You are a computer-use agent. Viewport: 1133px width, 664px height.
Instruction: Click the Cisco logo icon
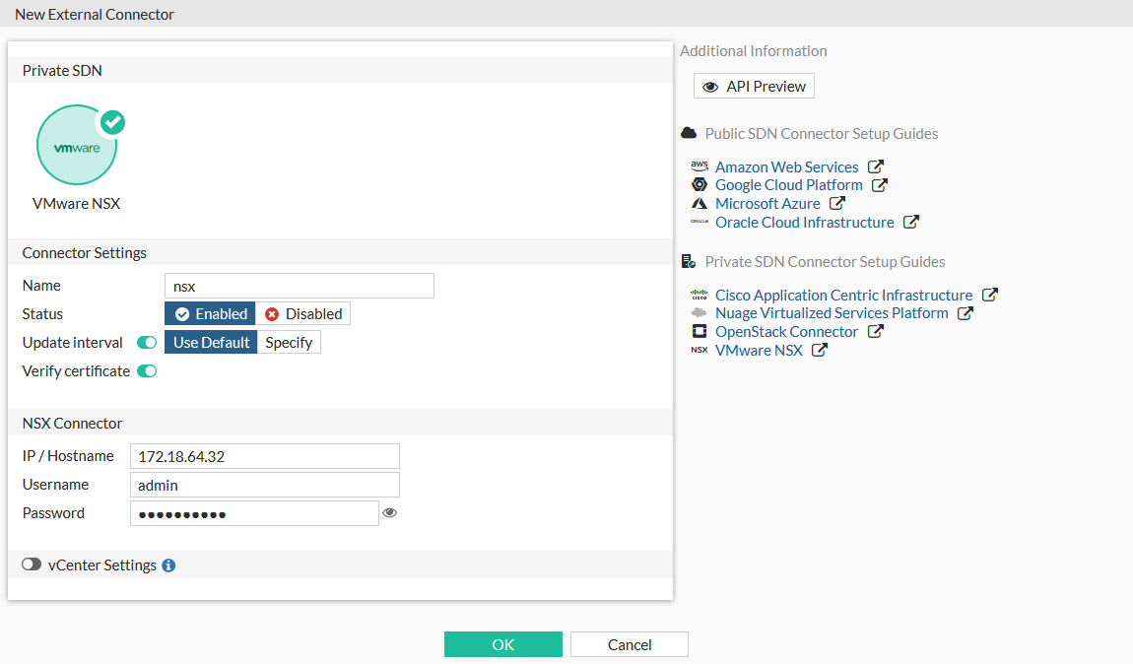[x=699, y=295]
